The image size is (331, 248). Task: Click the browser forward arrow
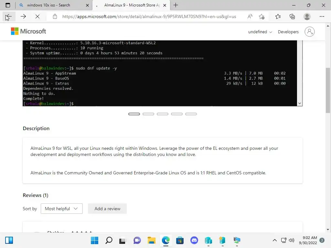[x=23, y=16]
